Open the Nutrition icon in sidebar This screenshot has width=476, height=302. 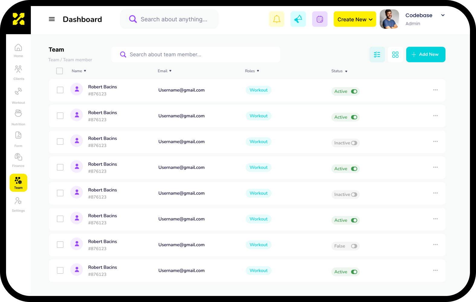18,113
